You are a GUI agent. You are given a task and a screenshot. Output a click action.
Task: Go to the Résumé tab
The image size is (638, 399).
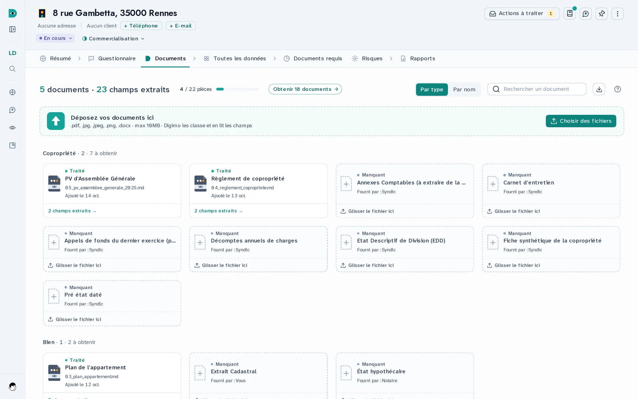[56, 58]
